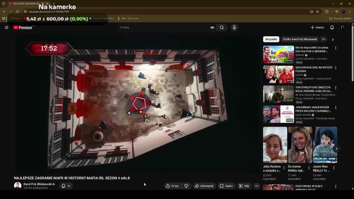
Task: Open JAN URBAN press conference thumbnail
Action: [x=278, y=114]
